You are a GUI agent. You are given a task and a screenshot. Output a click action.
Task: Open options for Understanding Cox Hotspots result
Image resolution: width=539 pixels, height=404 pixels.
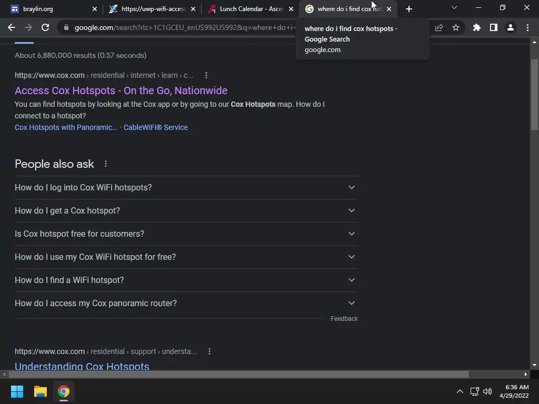209,351
